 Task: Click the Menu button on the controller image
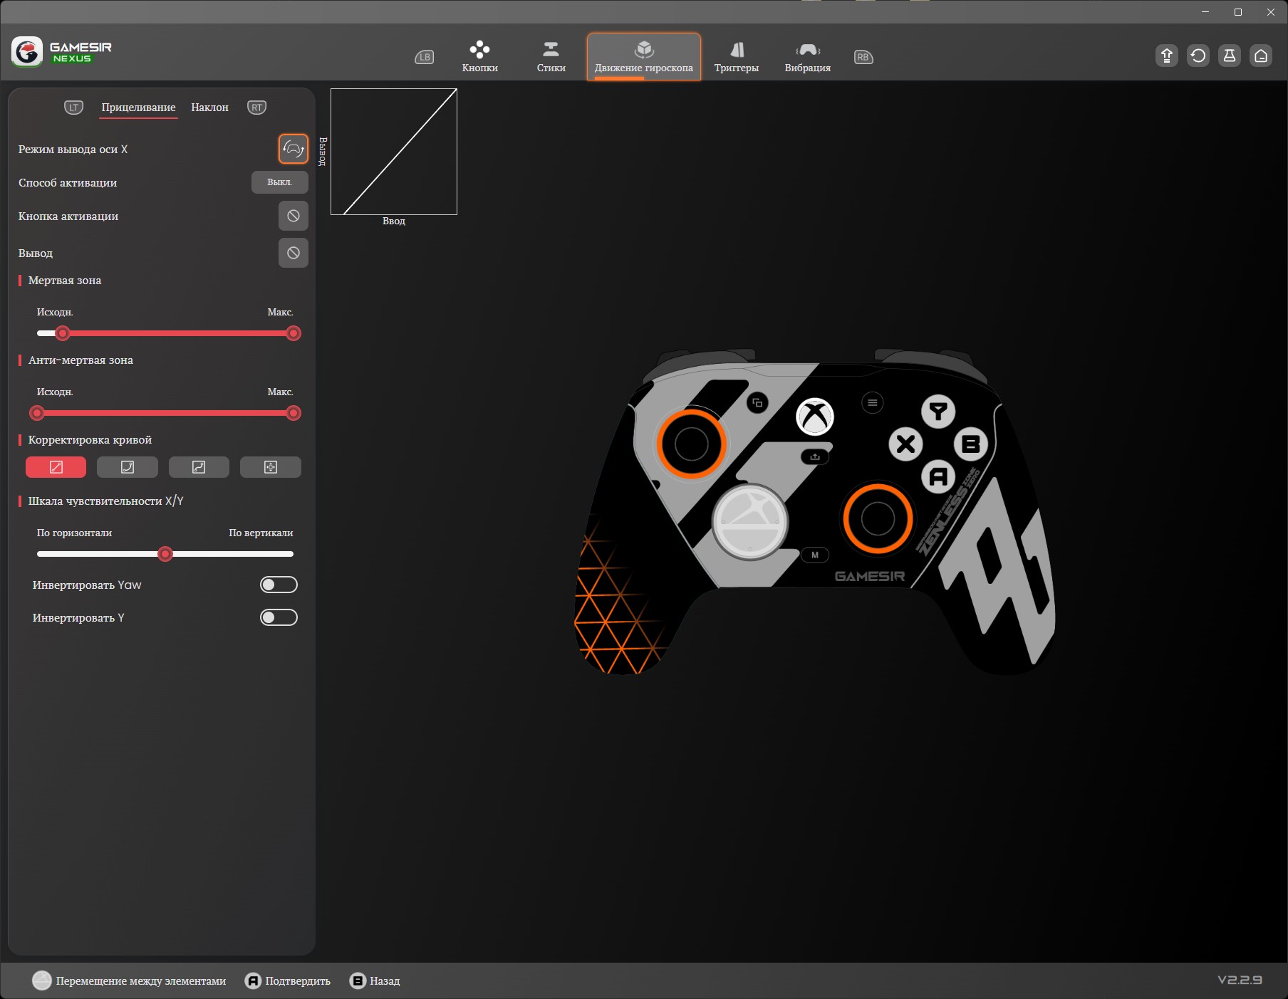pos(872,403)
